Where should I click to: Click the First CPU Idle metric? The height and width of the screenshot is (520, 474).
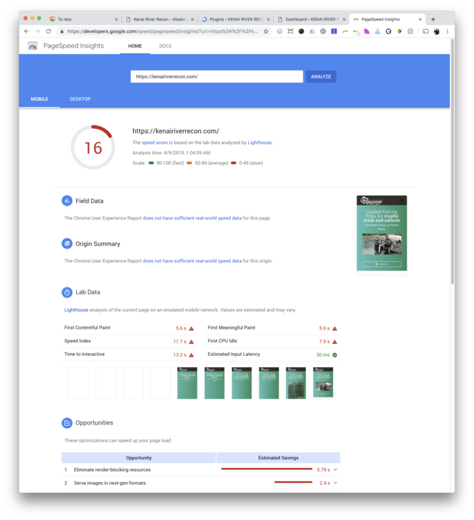click(272, 341)
